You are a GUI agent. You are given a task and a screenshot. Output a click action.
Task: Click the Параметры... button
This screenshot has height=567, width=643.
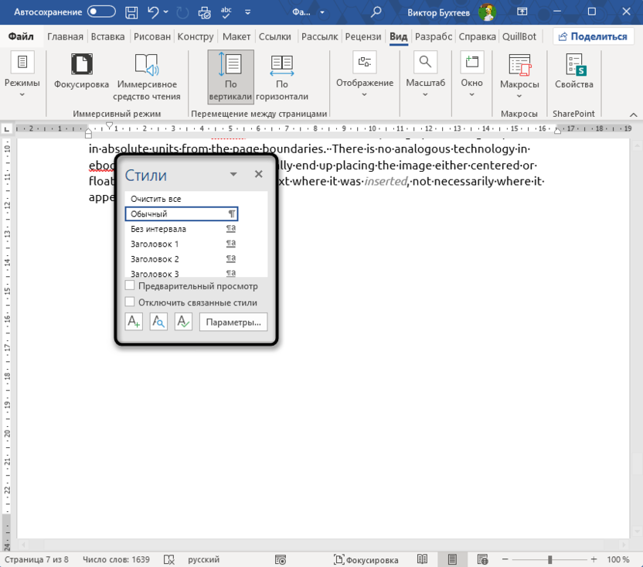pyautogui.click(x=233, y=322)
